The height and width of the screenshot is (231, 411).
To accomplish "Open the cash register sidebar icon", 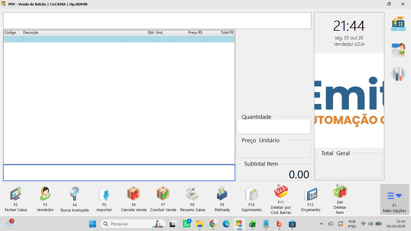I will pos(398,24).
